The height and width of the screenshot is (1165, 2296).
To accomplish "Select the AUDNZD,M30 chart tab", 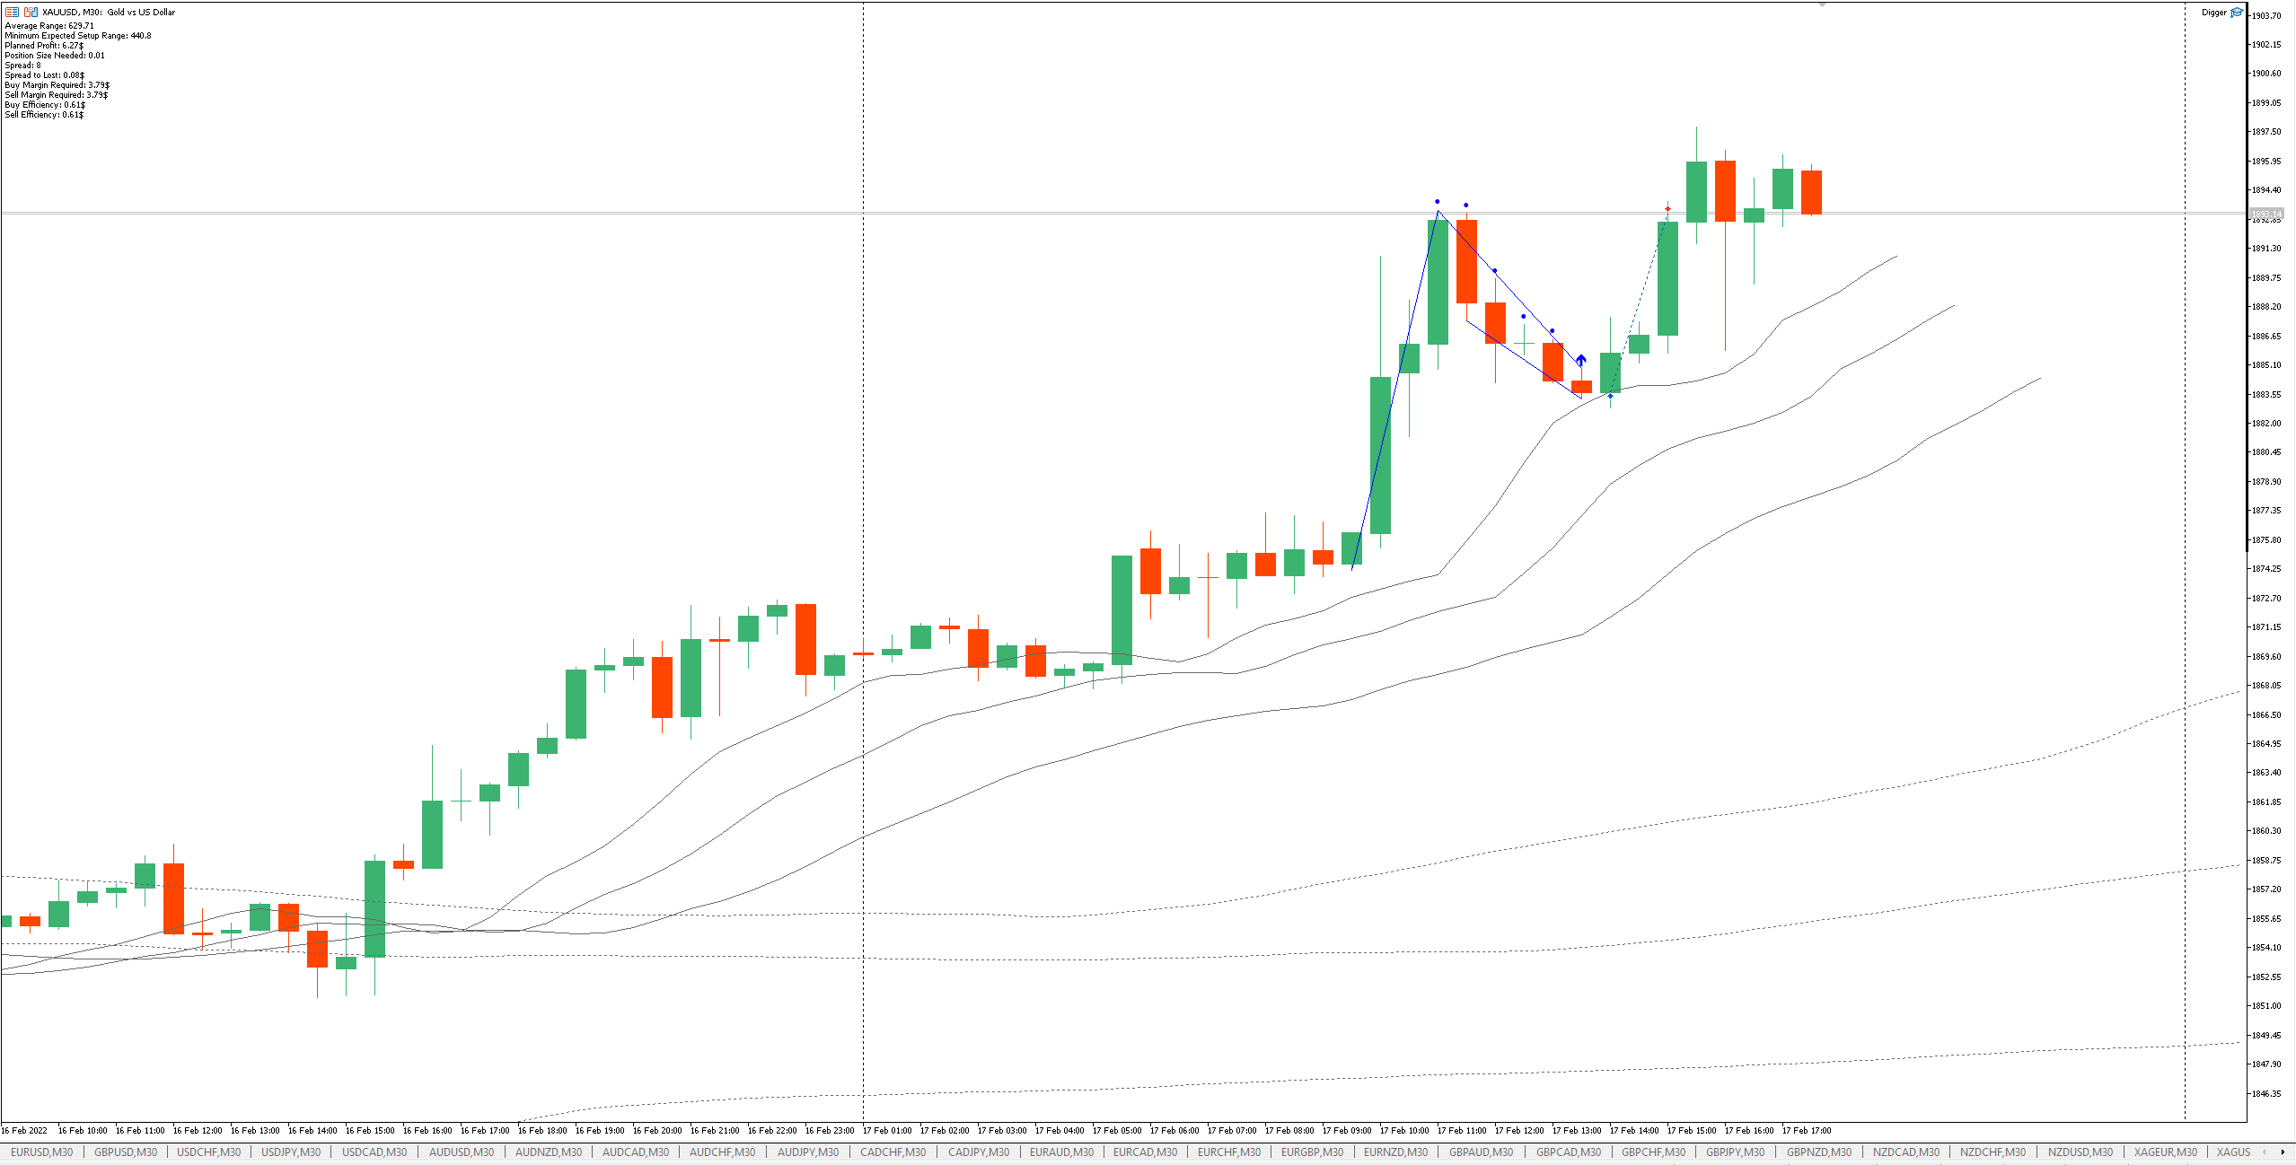I will coord(549,1152).
